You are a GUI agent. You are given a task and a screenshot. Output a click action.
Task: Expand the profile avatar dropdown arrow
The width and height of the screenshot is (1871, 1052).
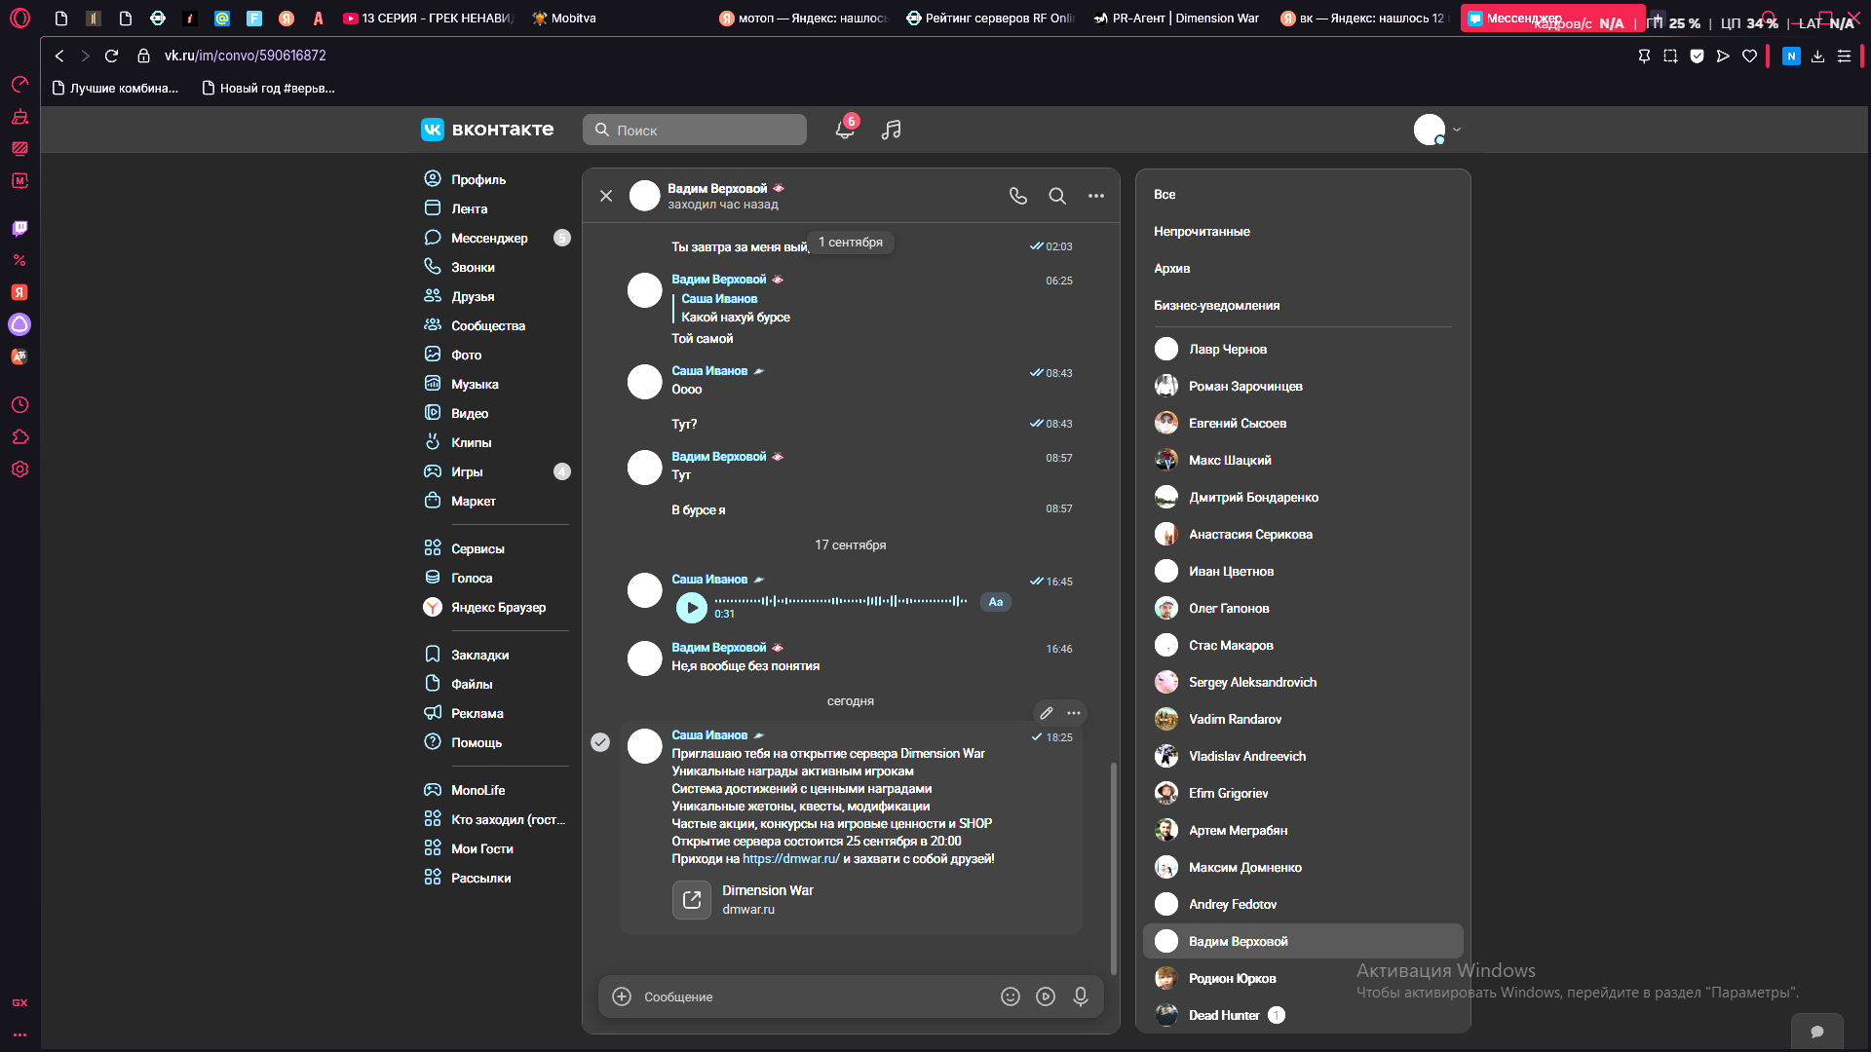point(1457,130)
